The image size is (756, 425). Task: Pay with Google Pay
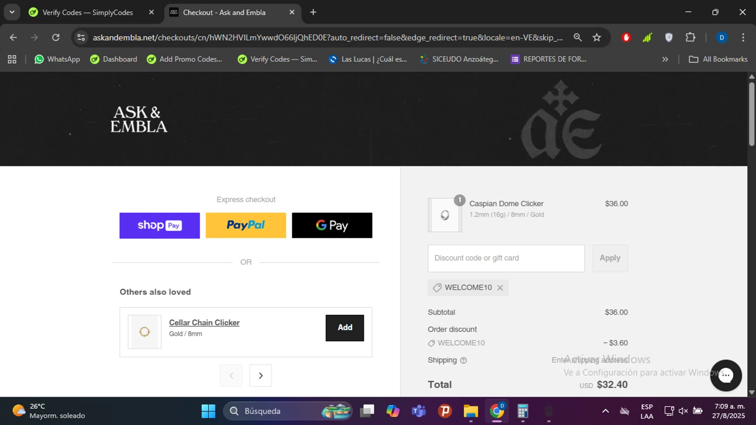point(332,225)
